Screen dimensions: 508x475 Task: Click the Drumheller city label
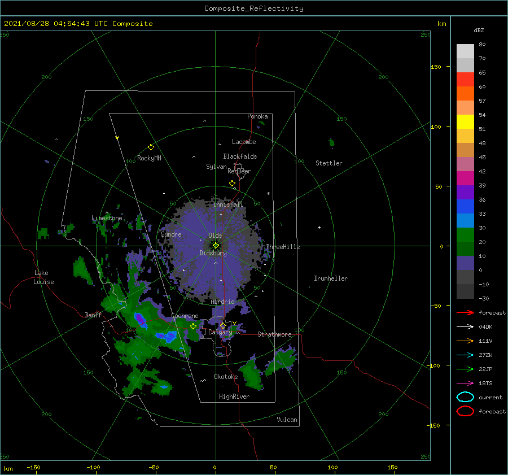[331, 278]
